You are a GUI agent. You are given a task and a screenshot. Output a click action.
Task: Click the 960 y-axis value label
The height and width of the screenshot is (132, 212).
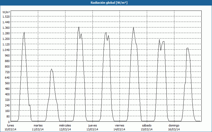7,55
